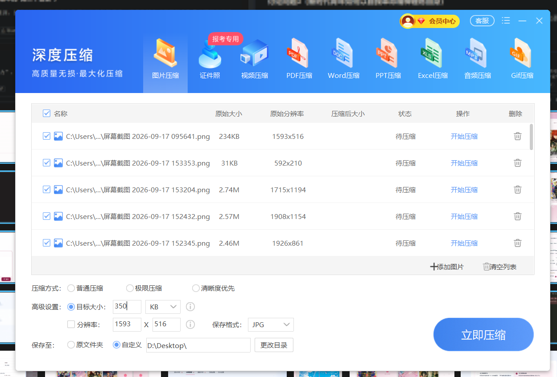Open the KB size unit dropdown

(x=163, y=307)
